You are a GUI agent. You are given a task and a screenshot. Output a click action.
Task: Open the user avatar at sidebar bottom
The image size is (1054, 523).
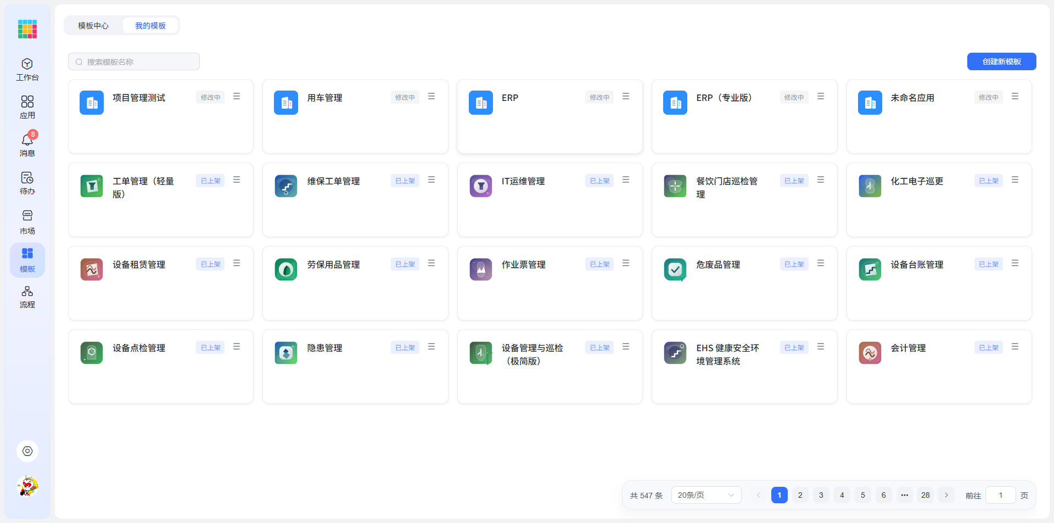pos(27,486)
